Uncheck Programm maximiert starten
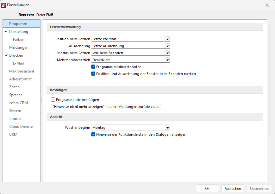Screen dimensions: 275x194 pos(93,67)
